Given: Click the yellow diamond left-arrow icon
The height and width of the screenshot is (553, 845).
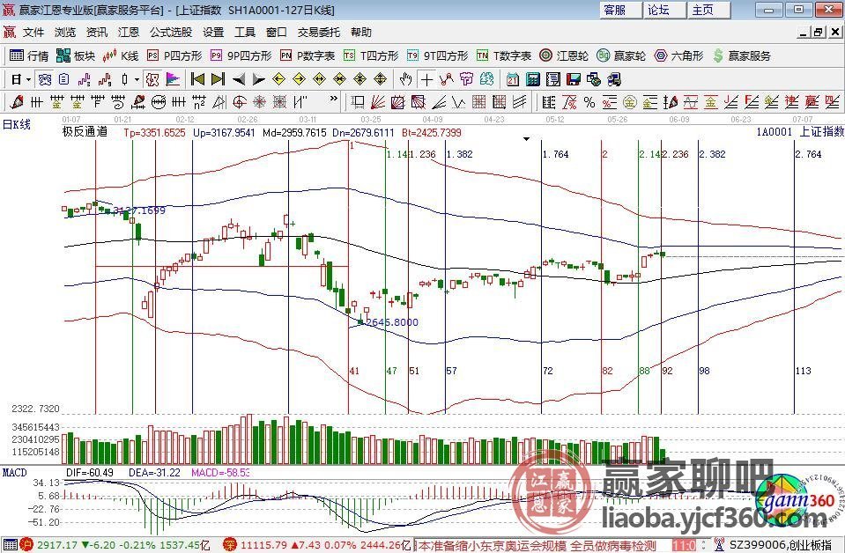Looking at the screenshot, I should [x=278, y=80].
